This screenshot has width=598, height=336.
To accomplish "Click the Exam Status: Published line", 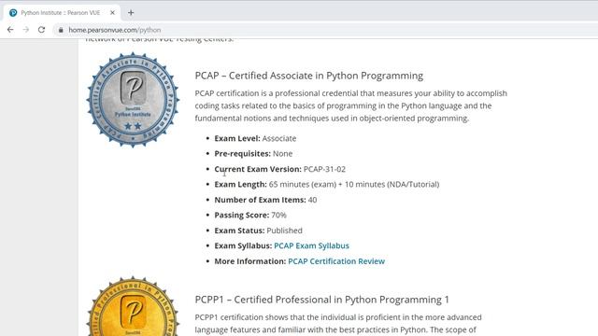I will pyautogui.click(x=258, y=231).
